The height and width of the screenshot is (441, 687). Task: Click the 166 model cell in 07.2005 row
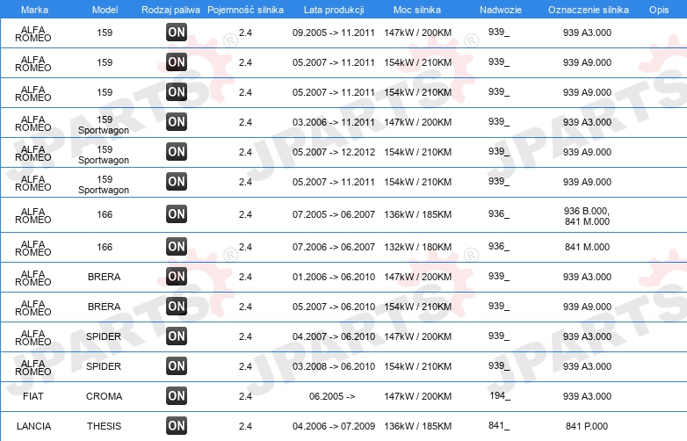pos(105,214)
